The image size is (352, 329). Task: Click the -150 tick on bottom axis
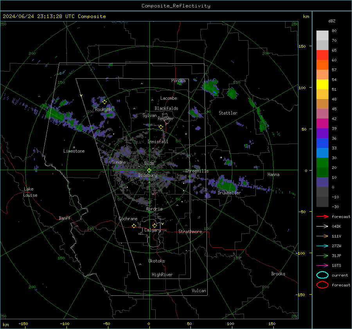pyautogui.click(x=23, y=324)
